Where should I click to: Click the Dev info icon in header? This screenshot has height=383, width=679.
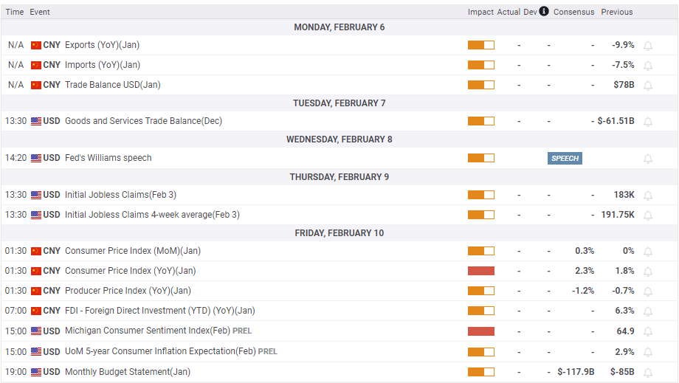click(544, 11)
